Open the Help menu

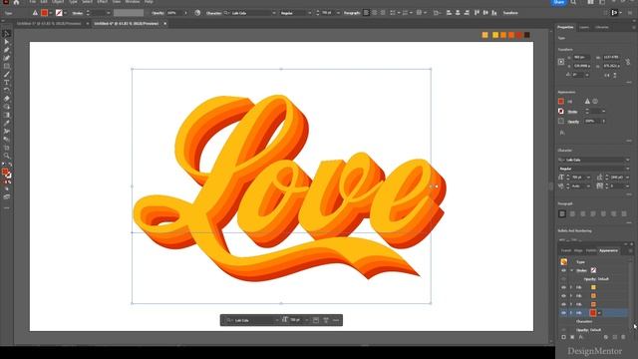click(x=149, y=2)
